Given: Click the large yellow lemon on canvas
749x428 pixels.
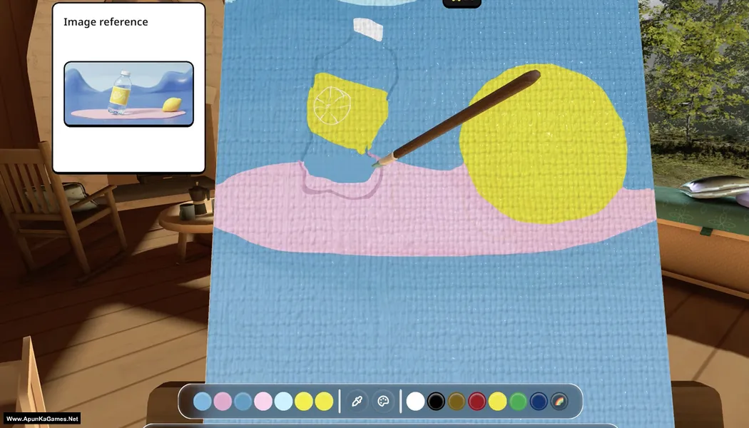Looking at the screenshot, I should [543, 143].
